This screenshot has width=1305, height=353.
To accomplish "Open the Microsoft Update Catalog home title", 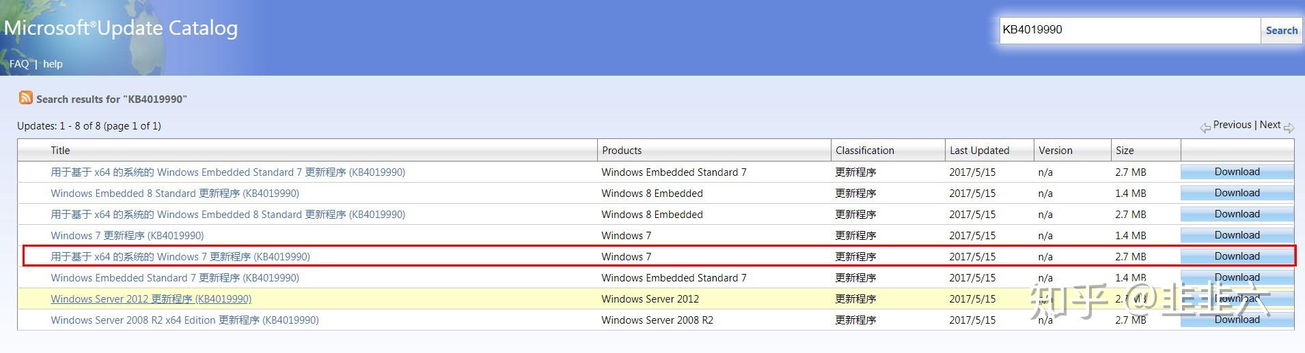I will coord(121,28).
